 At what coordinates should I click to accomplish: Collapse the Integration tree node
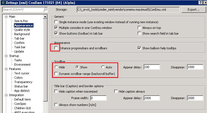point(6,95)
